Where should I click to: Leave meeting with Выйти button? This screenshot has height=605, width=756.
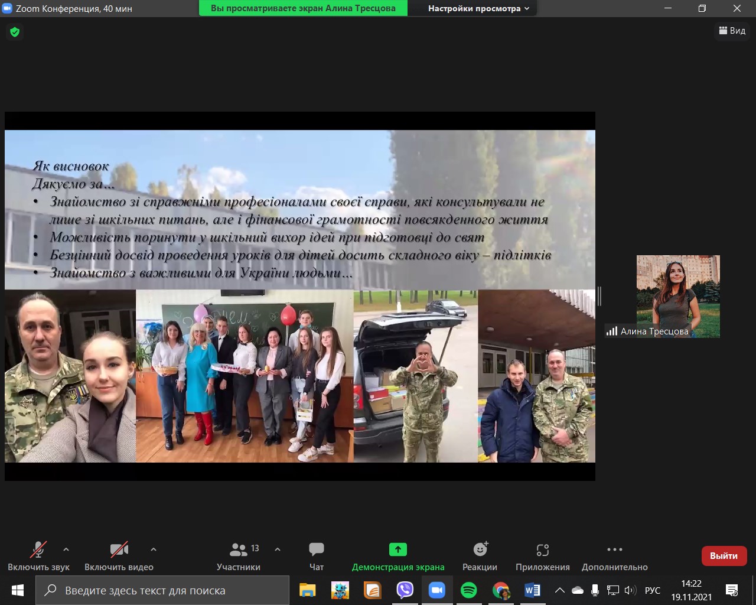(724, 556)
